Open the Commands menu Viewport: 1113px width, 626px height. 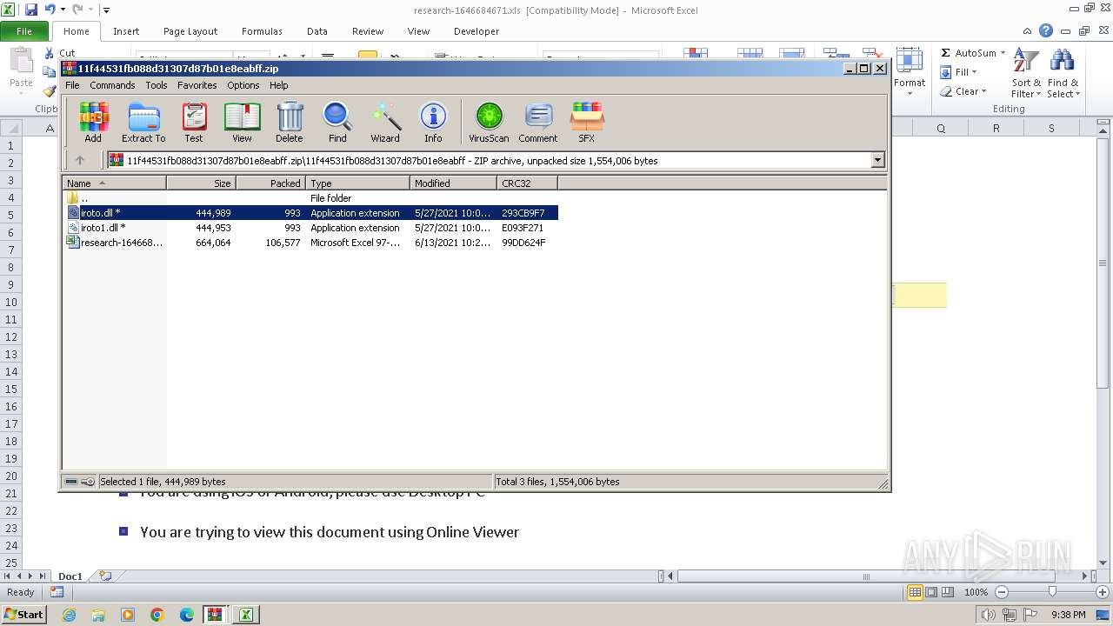(x=112, y=85)
